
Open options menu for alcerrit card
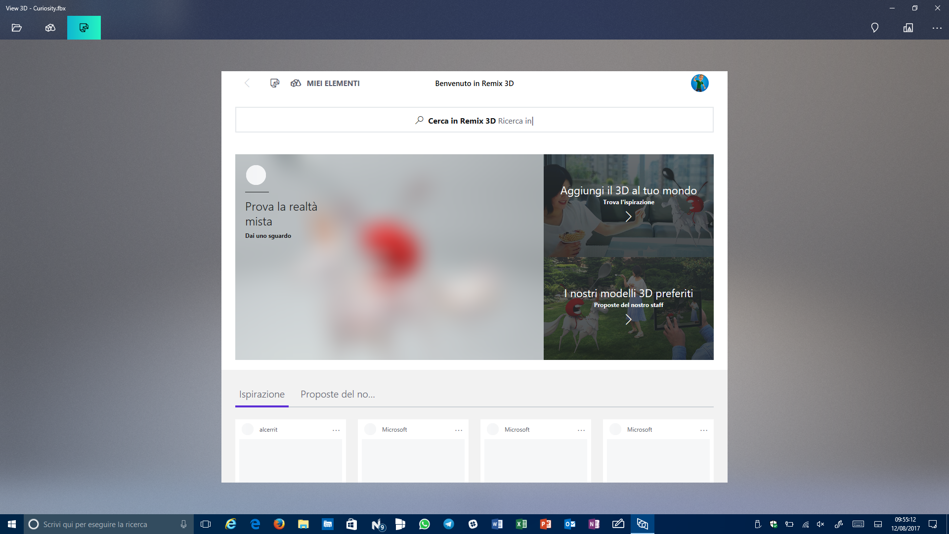click(336, 430)
